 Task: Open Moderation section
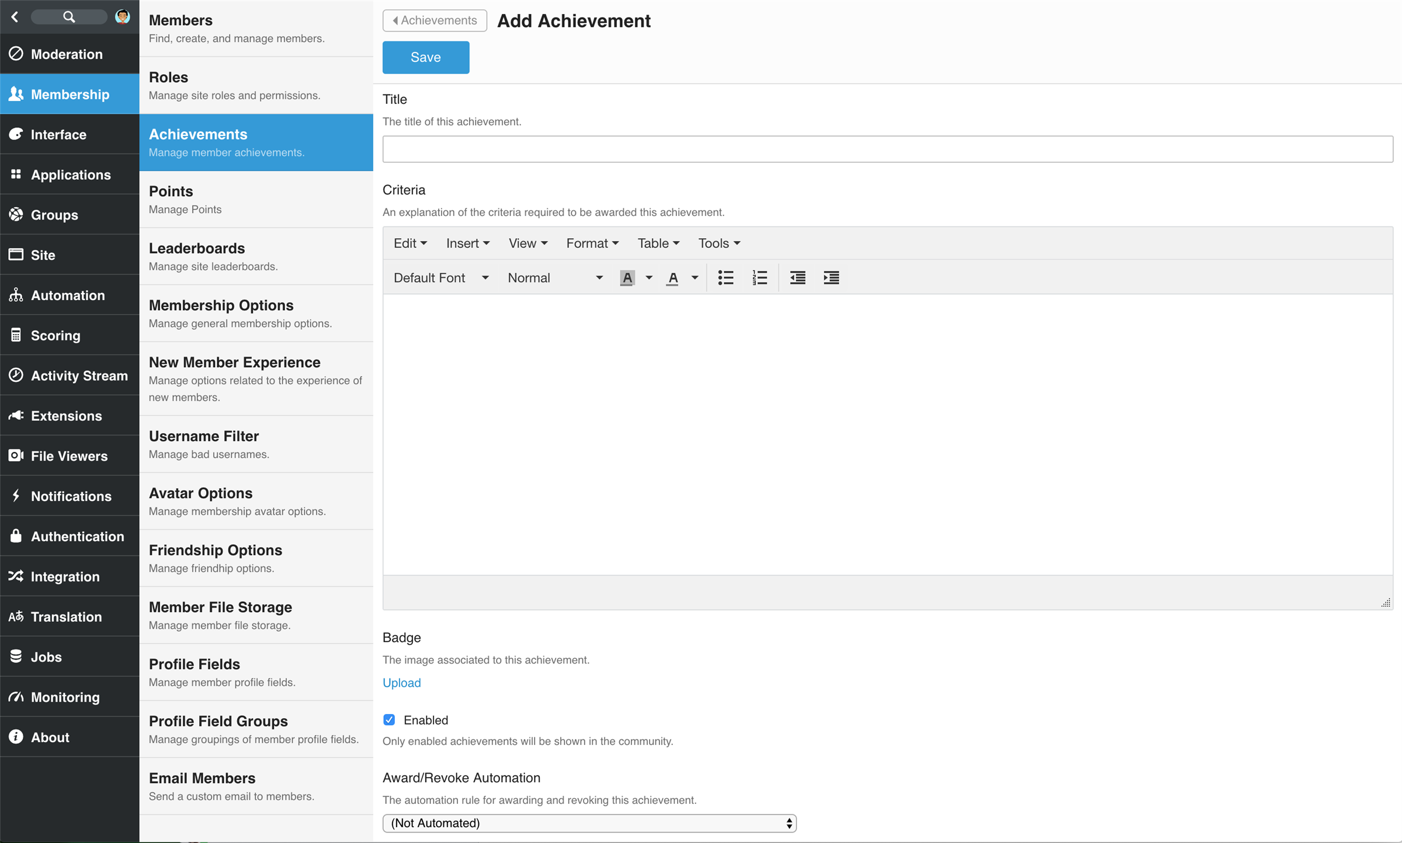pos(70,54)
